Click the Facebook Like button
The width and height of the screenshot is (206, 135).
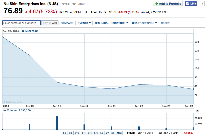tap(191, 4)
